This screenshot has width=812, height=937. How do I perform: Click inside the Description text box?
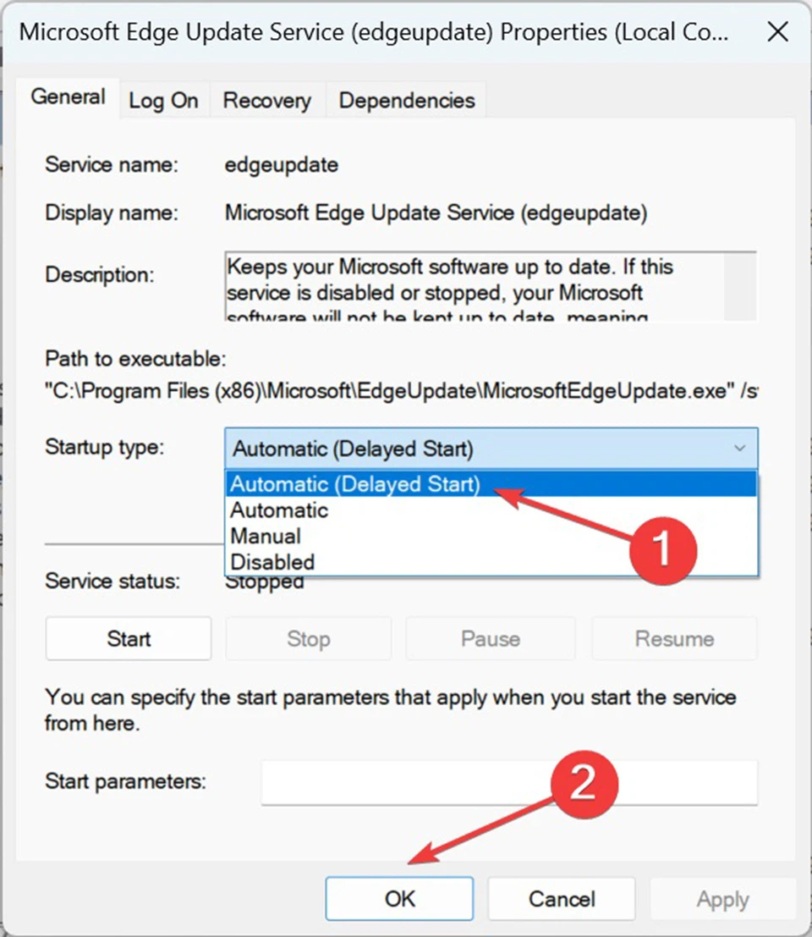click(x=475, y=286)
